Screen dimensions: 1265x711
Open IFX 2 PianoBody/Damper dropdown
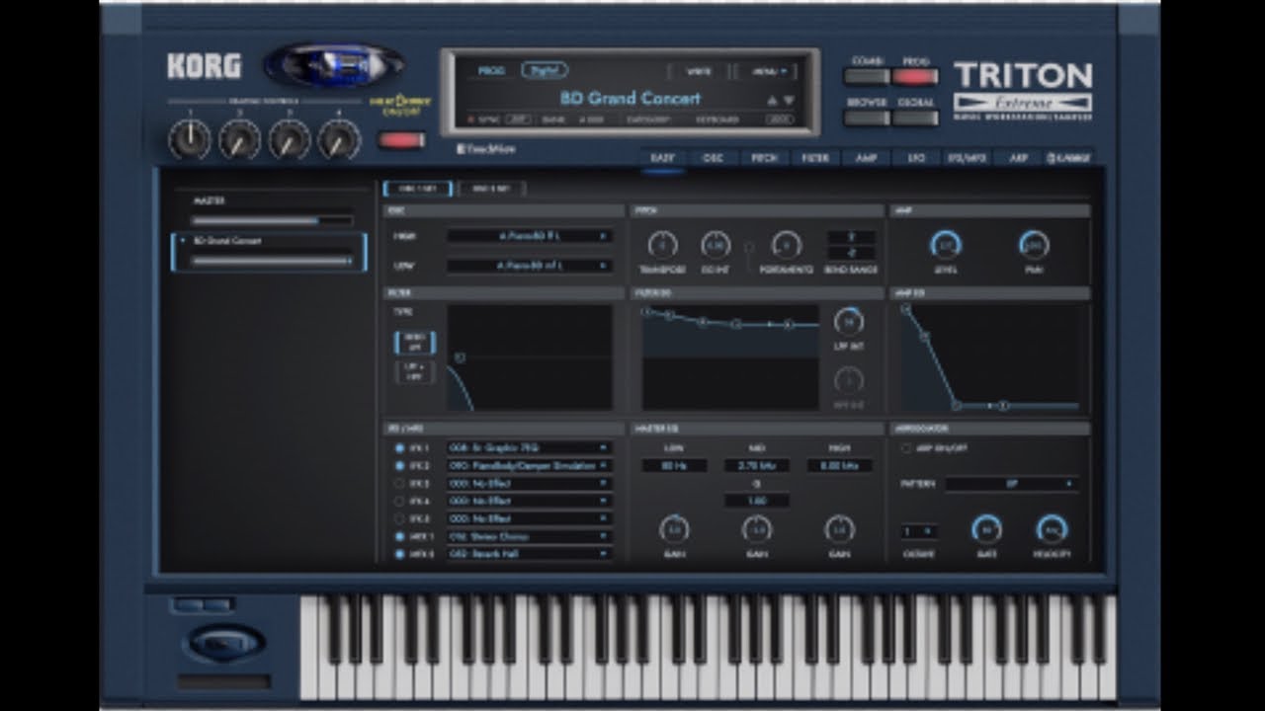[529, 465]
